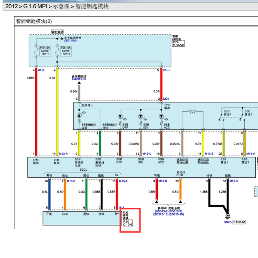Click the blue 0.3L wire

(49, 194)
